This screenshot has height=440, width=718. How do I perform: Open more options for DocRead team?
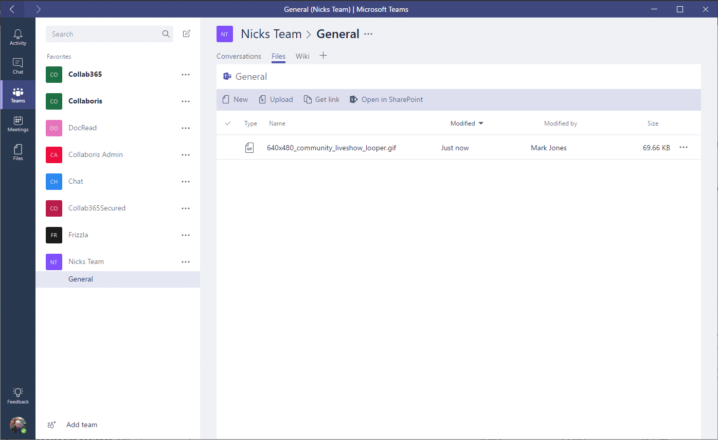coord(186,128)
